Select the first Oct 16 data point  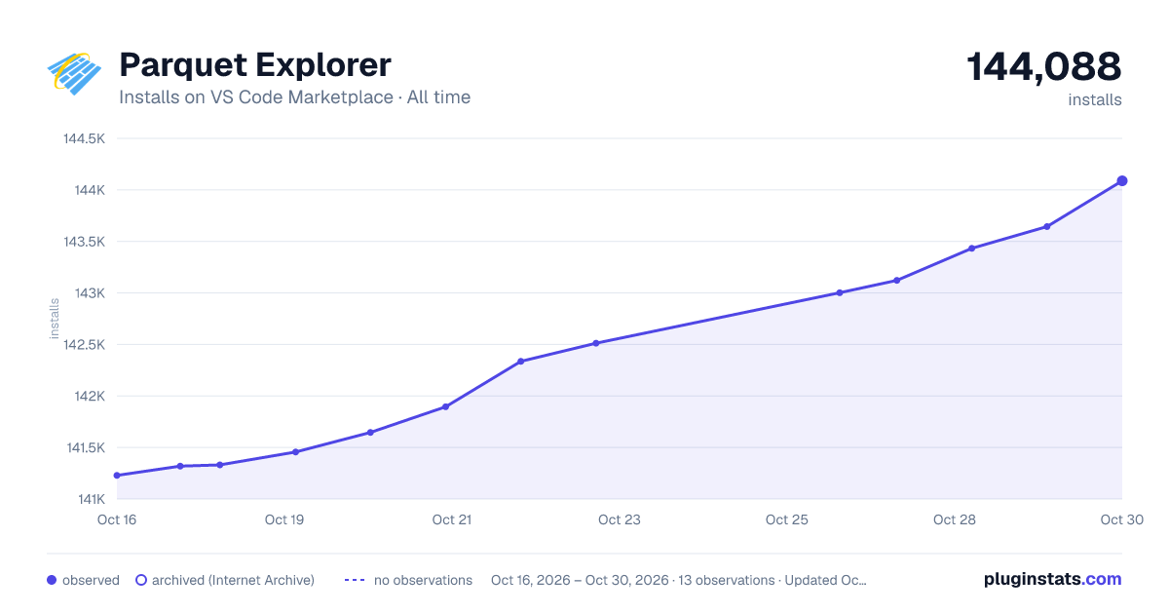tap(117, 476)
